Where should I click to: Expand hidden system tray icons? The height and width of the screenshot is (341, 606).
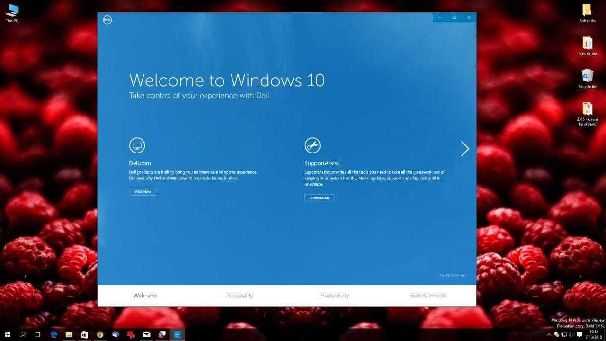coord(549,335)
